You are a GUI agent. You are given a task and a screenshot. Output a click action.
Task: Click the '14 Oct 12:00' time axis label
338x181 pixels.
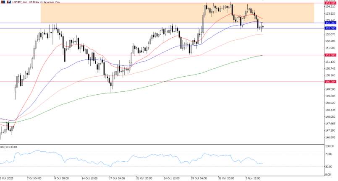point(89,178)
